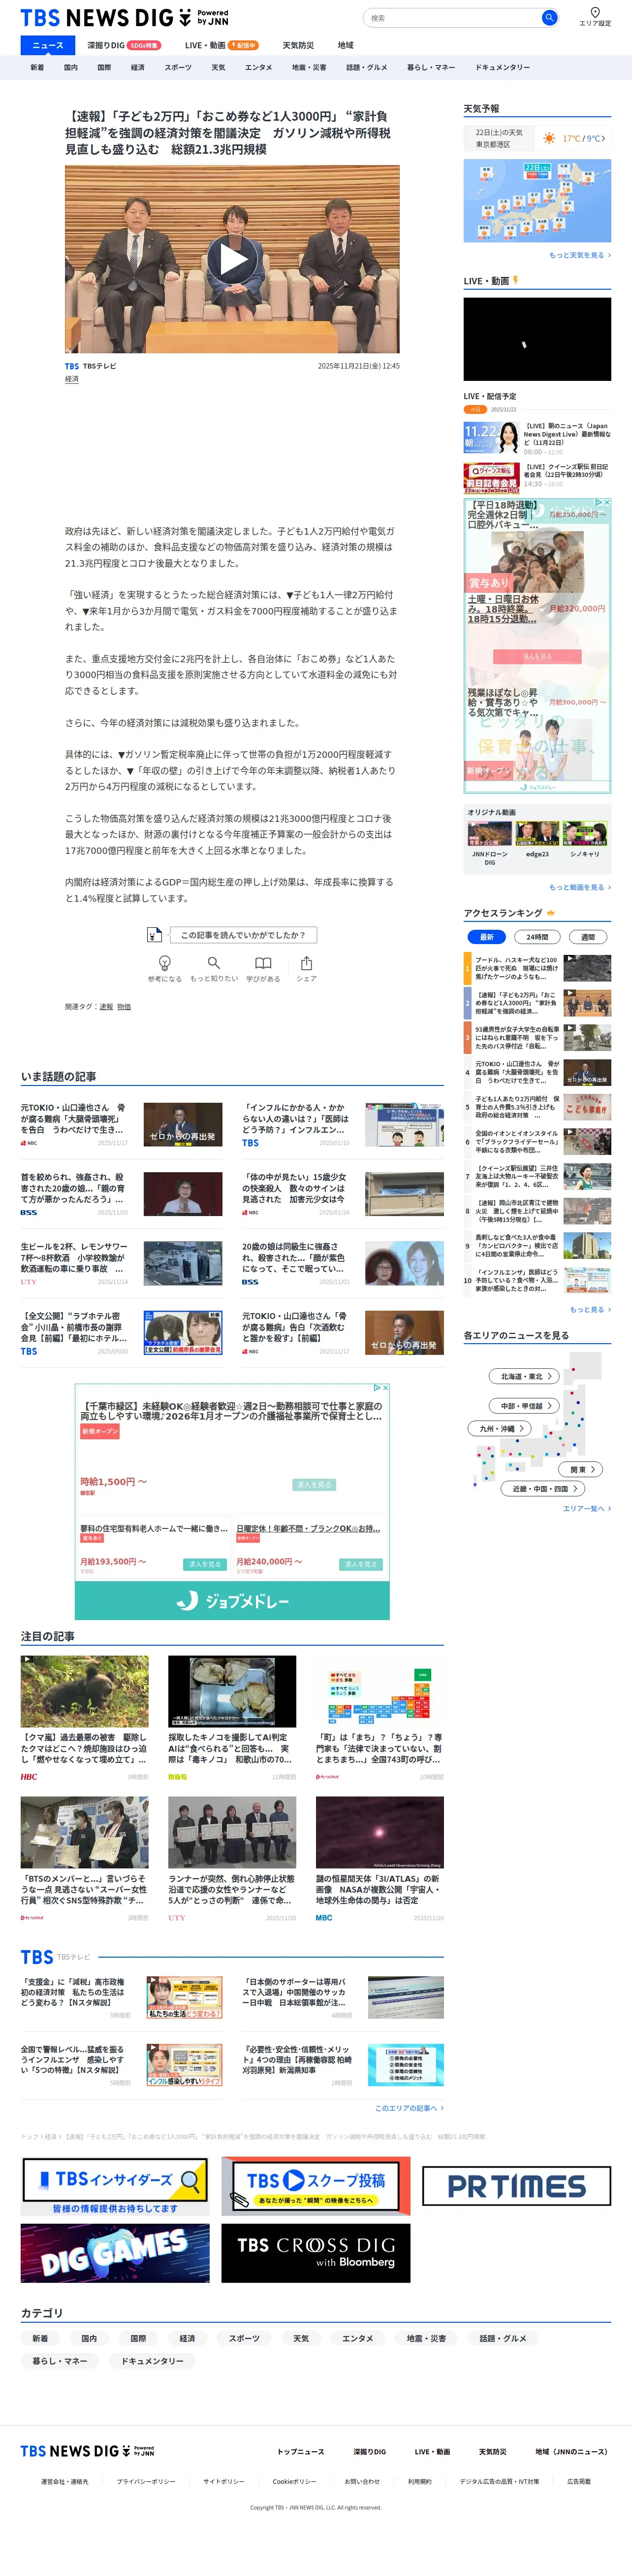
Task: Open エンタメ in the sub navigation
Action: 258,67
